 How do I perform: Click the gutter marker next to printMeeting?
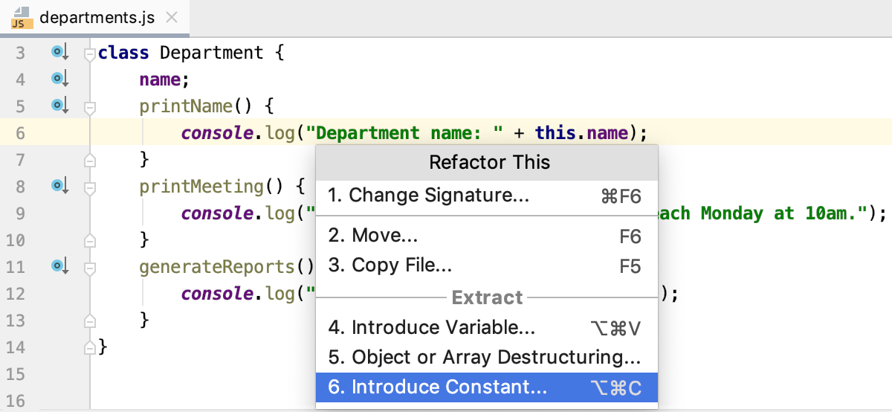tap(59, 185)
